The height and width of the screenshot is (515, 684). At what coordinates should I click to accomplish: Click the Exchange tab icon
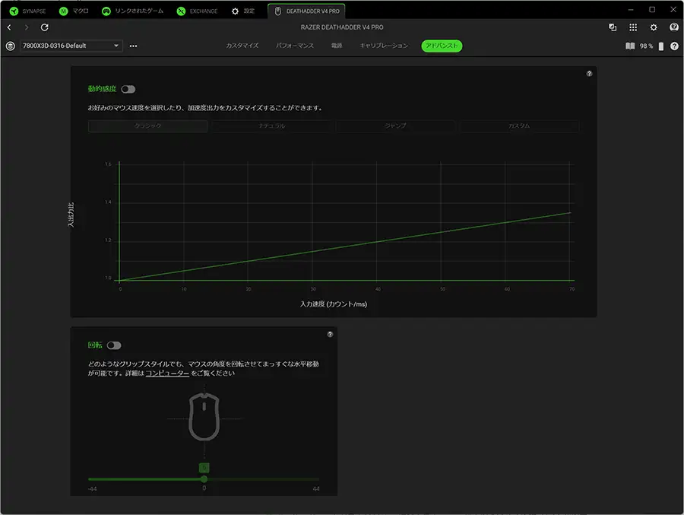pyautogui.click(x=181, y=11)
